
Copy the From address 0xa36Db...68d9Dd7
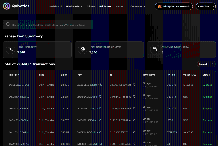pos(101,85)
